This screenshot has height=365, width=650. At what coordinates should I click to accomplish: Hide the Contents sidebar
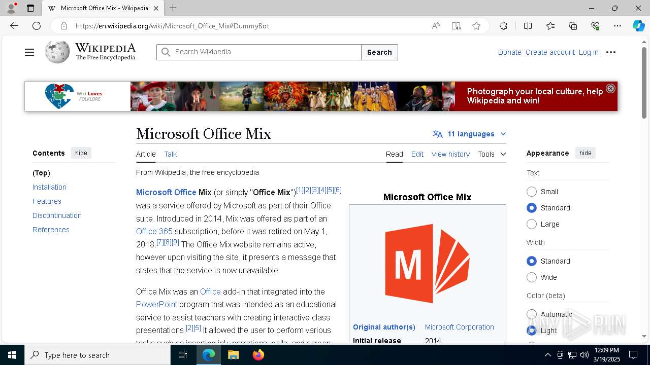click(x=81, y=153)
